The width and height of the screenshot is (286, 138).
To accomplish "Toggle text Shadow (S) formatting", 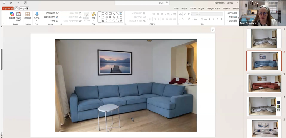I will coord(209,19).
